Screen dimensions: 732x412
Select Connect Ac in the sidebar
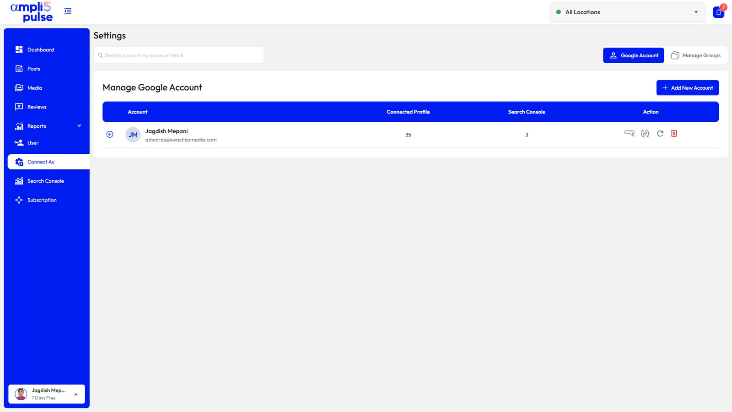pyautogui.click(x=48, y=162)
